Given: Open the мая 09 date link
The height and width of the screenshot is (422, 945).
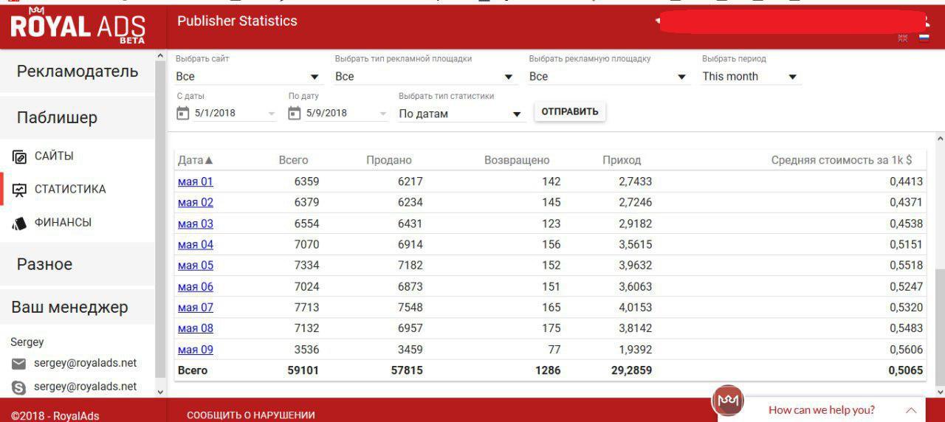Looking at the screenshot, I should click(195, 350).
